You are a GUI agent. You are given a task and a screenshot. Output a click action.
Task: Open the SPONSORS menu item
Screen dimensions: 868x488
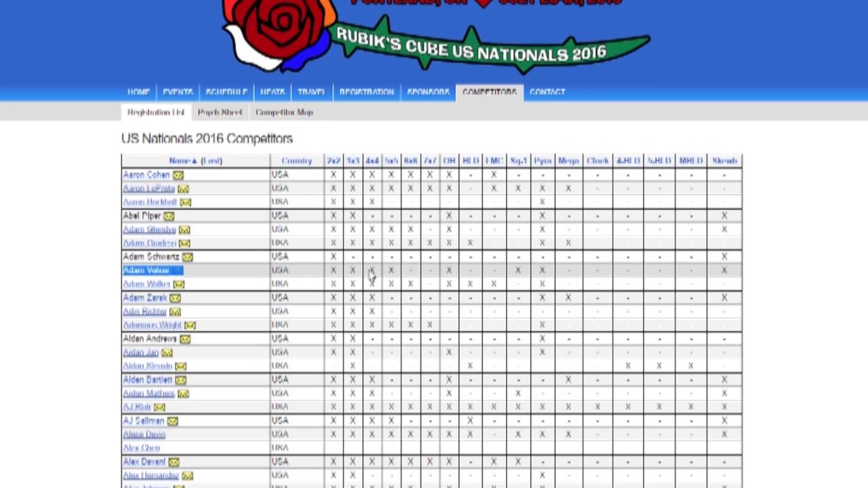(x=428, y=92)
